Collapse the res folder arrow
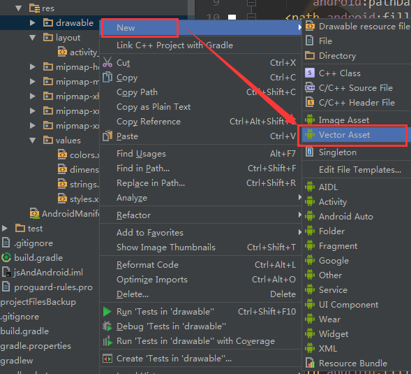This screenshot has height=374, width=411. coord(18,8)
